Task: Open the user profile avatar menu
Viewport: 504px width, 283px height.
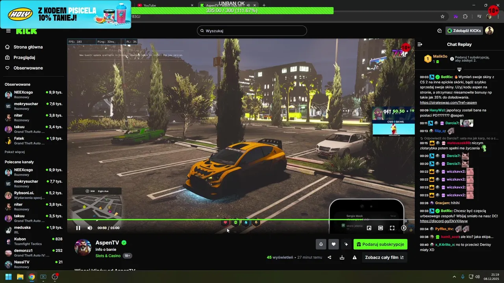Action: pos(489,31)
